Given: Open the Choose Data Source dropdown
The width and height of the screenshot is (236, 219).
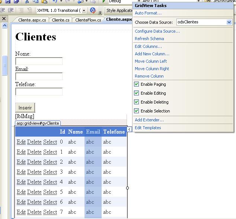Looking at the screenshot, I should coord(229,22).
